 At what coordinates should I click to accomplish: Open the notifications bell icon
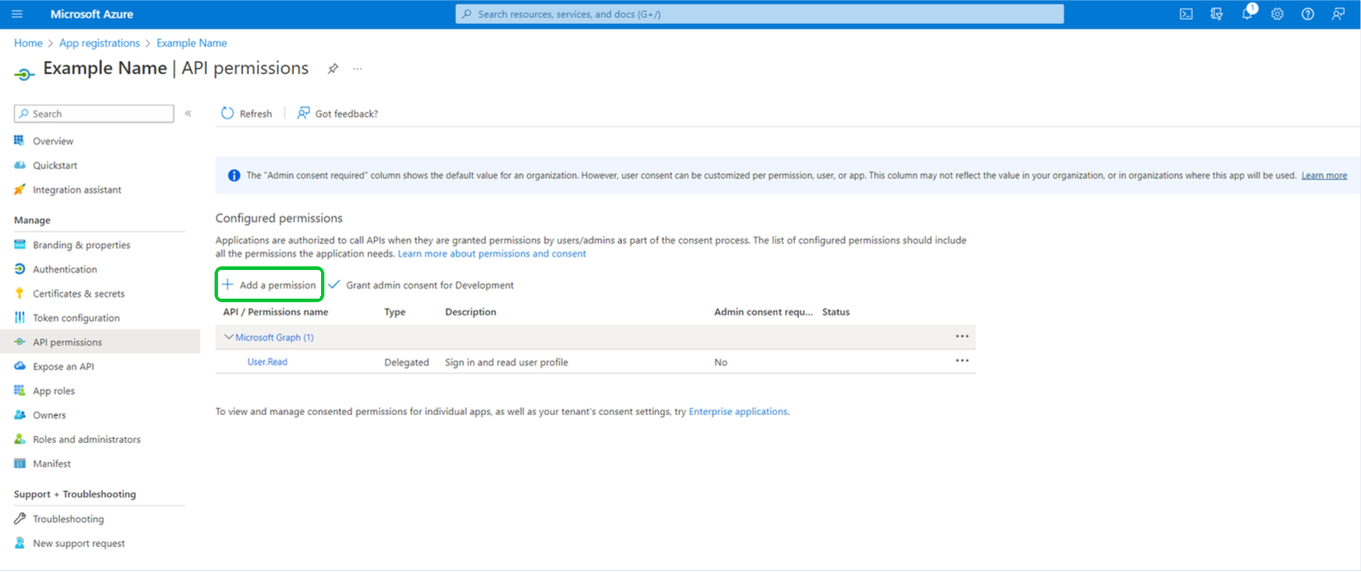click(x=1247, y=14)
